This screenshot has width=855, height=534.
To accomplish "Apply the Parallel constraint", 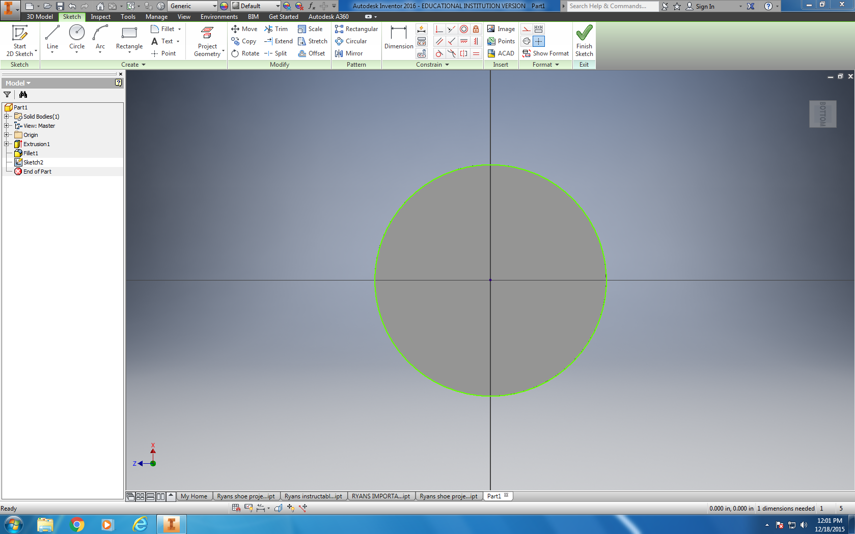I will (439, 41).
